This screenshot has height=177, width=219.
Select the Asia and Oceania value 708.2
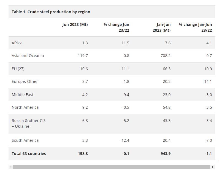tap(165, 56)
